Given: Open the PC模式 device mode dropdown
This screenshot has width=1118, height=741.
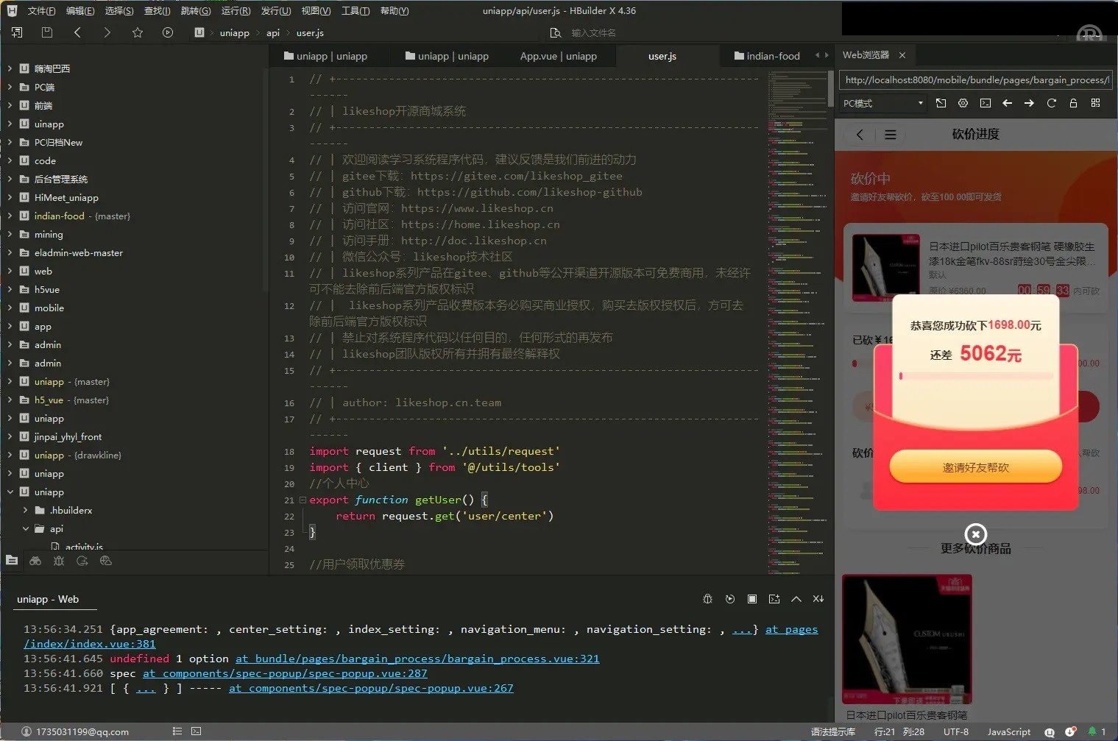Looking at the screenshot, I should pyautogui.click(x=882, y=103).
